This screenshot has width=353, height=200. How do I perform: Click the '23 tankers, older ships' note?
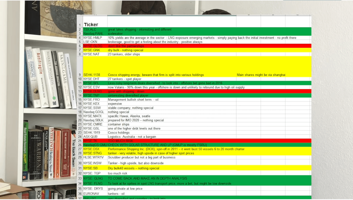pyautogui.click(x=124, y=54)
